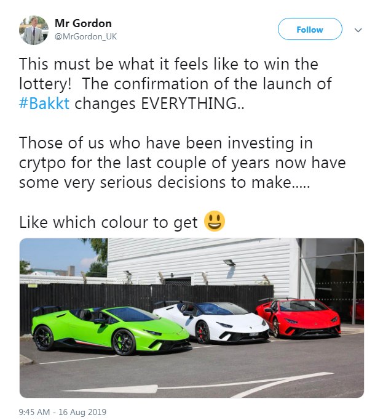Click the green car's front wheel
The width and height of the screenshot is (383, 420).
pyautogui.click(x=125, y=342)
